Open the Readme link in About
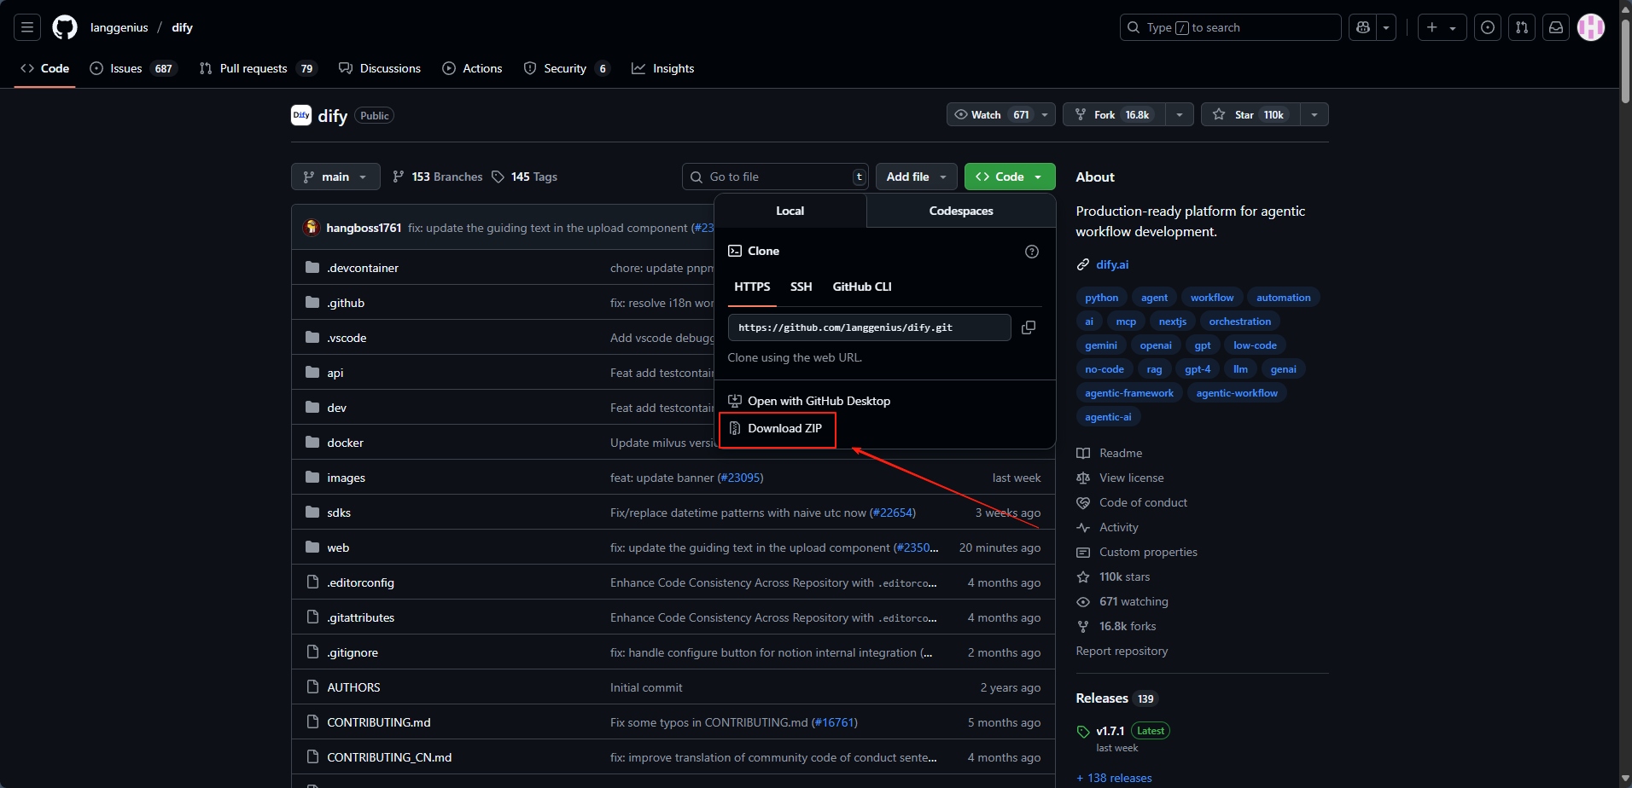 (x=1120, y=453)
